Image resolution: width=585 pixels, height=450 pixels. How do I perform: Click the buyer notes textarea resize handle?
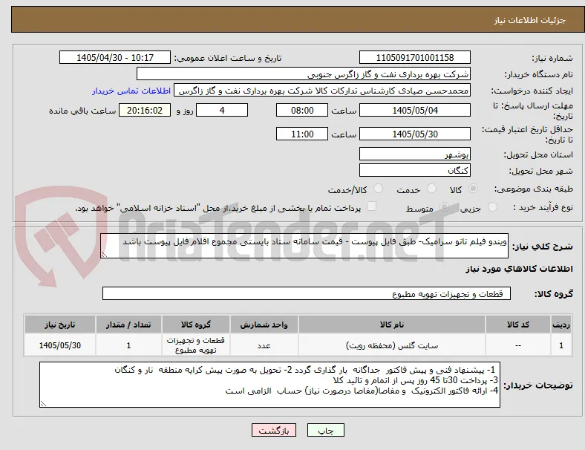coord(43,403)
